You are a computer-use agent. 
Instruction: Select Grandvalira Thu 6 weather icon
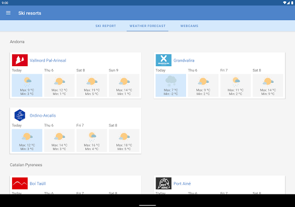pyautogui.click(x=203, y=82)
